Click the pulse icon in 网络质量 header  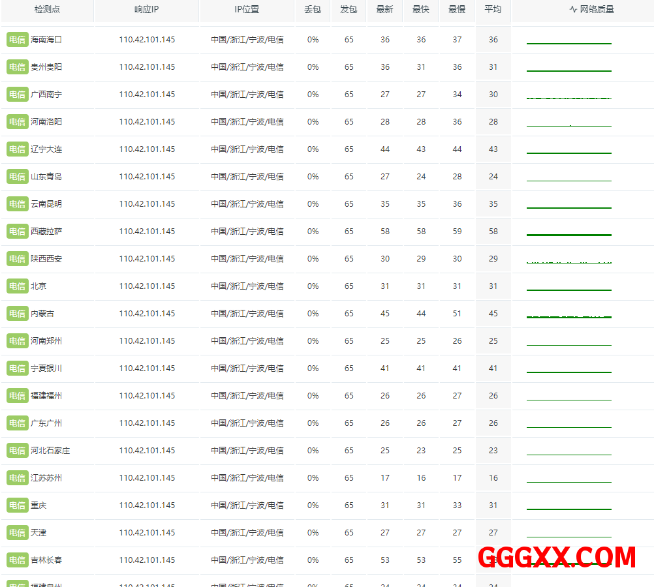pyautogui.click(x=573, y=10)
